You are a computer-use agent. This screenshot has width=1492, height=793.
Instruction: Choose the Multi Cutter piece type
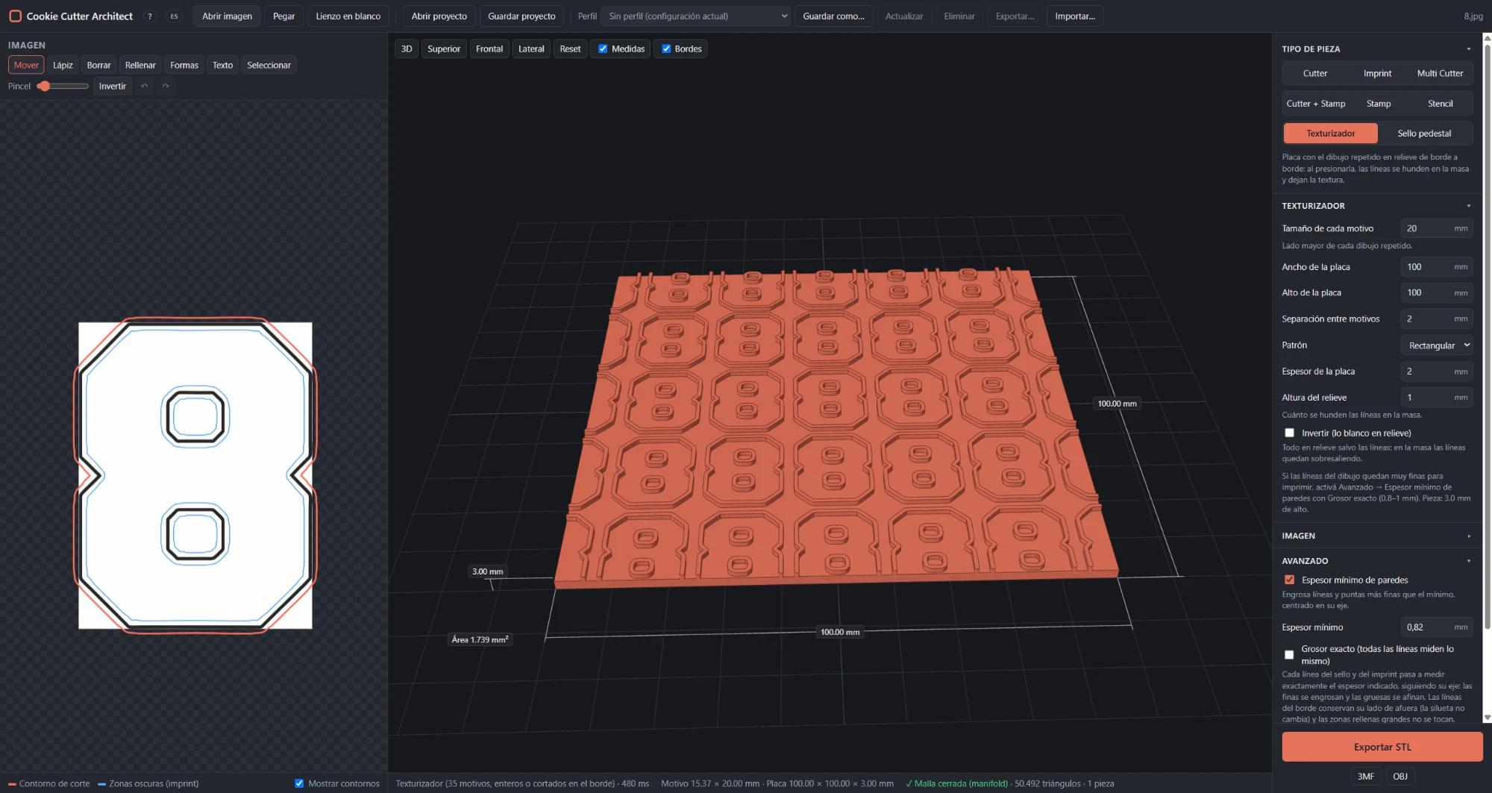click(x=1440, y=74)
